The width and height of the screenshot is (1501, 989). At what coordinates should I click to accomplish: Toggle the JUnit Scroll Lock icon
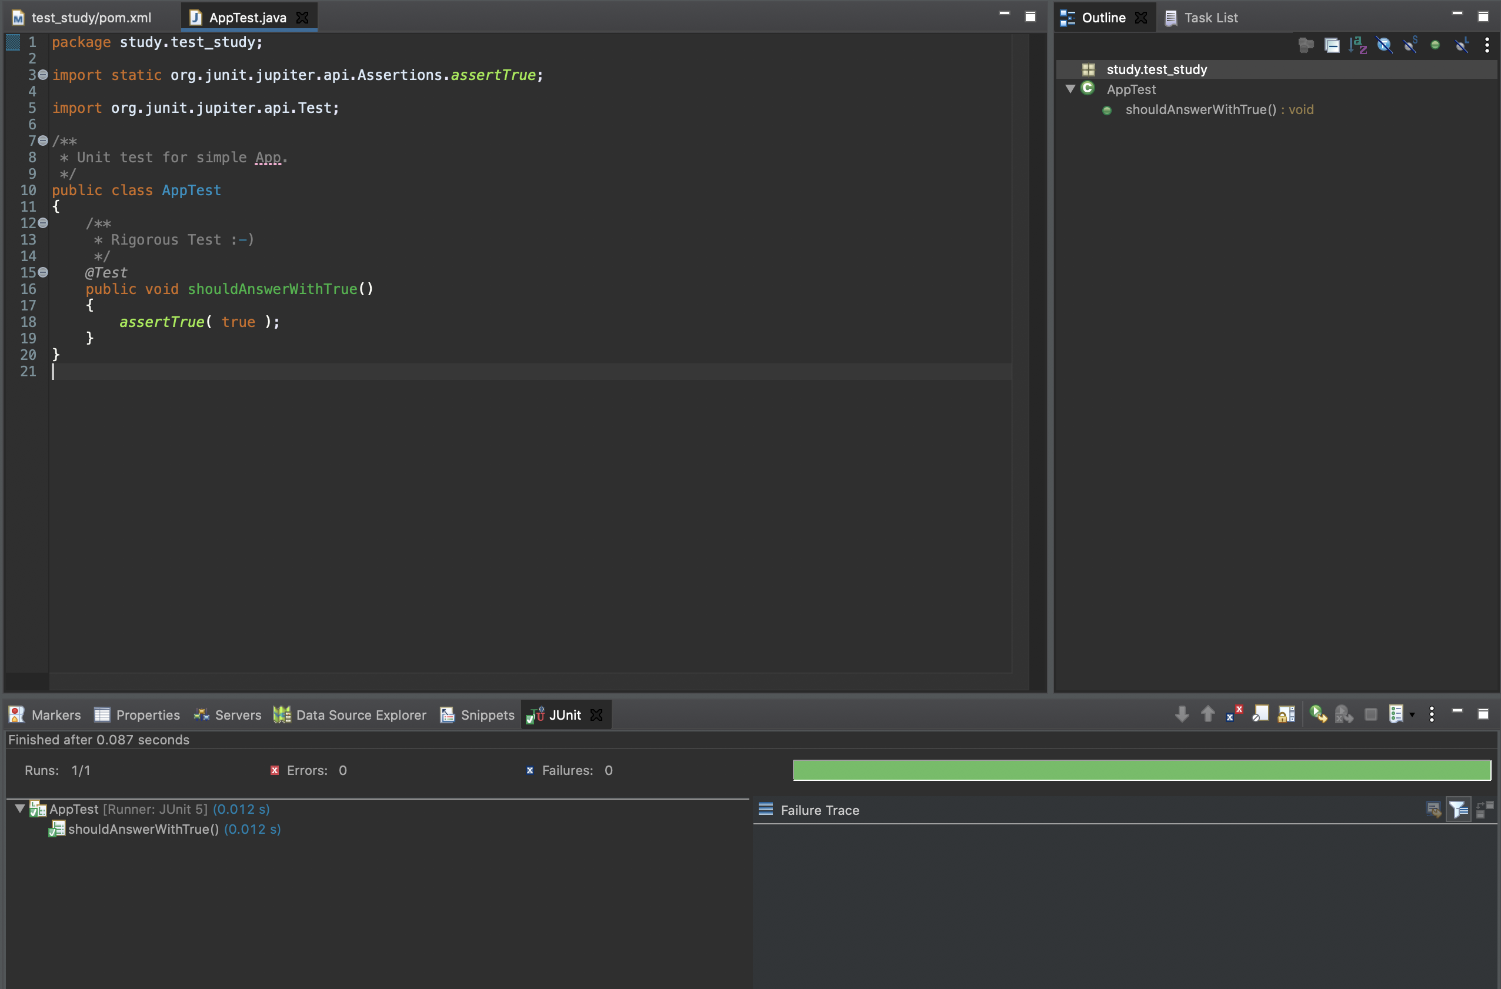pyautogui.click(x=1286, y=714)
